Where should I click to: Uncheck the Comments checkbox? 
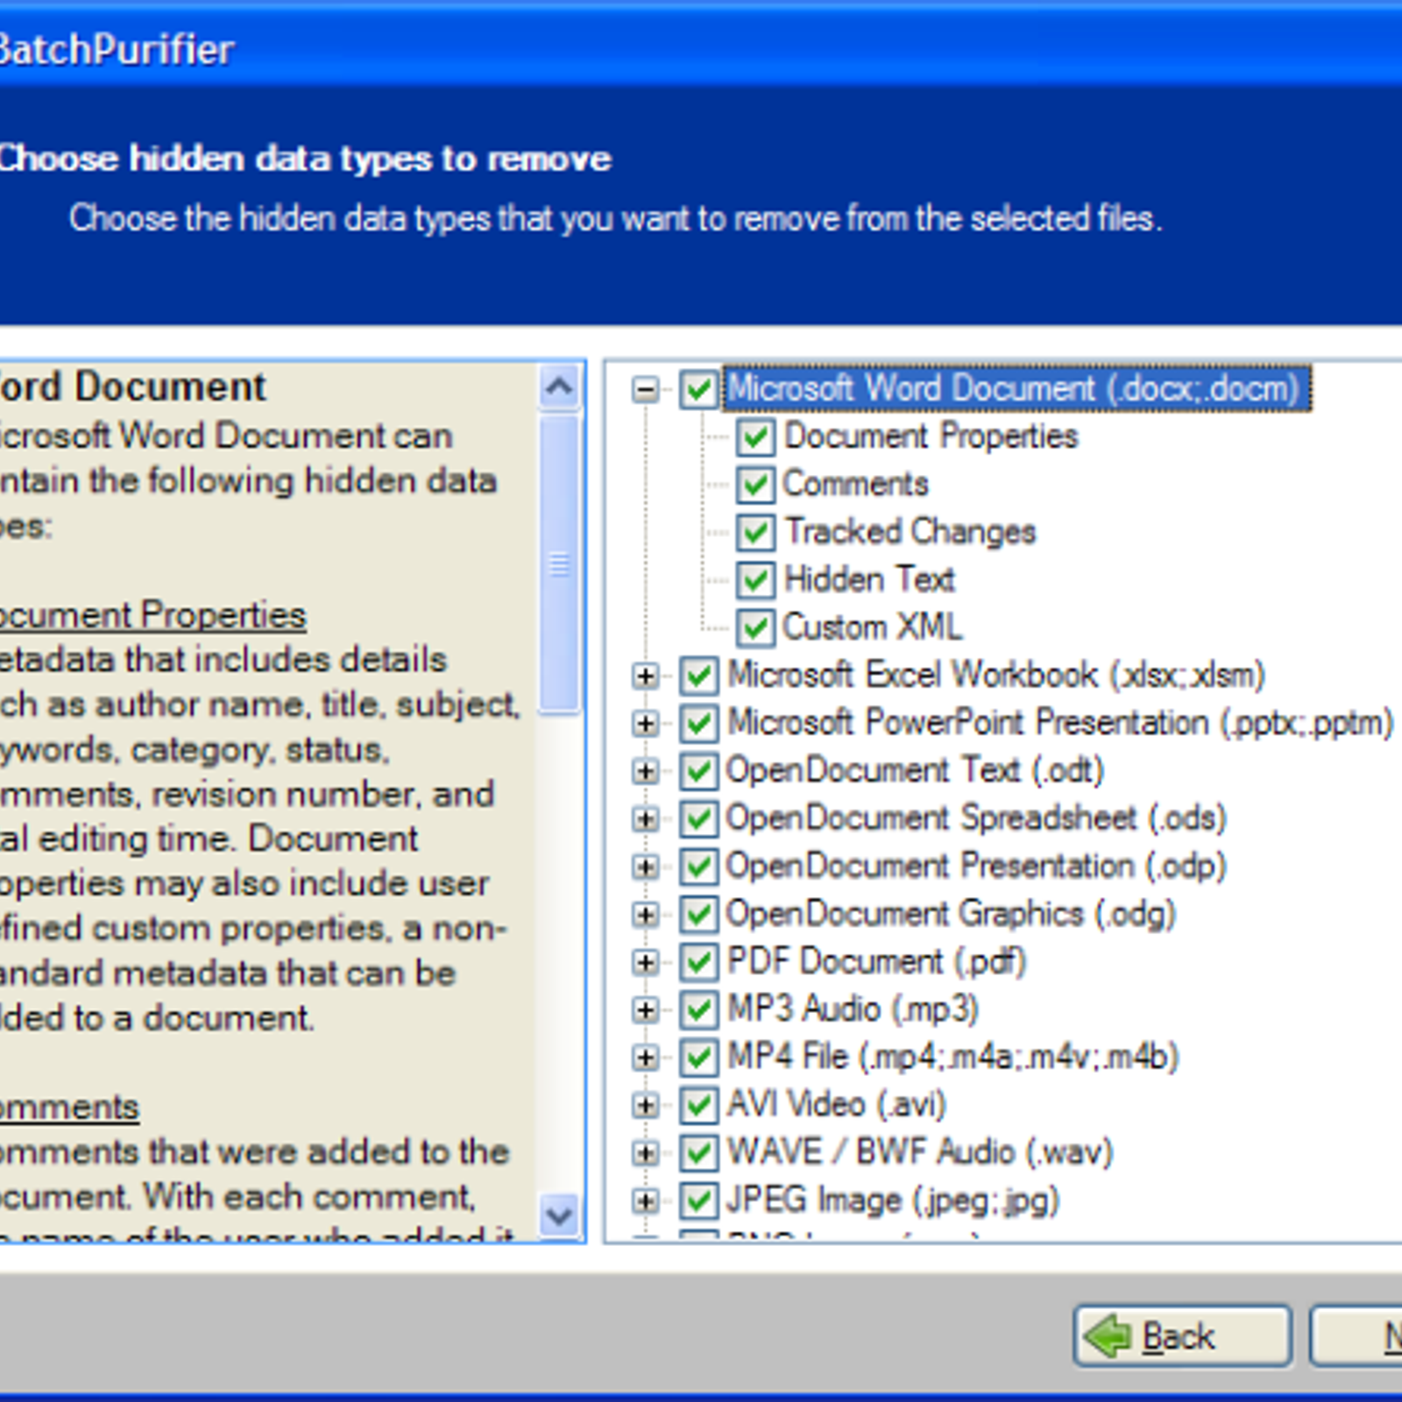[x=754, y=485]
